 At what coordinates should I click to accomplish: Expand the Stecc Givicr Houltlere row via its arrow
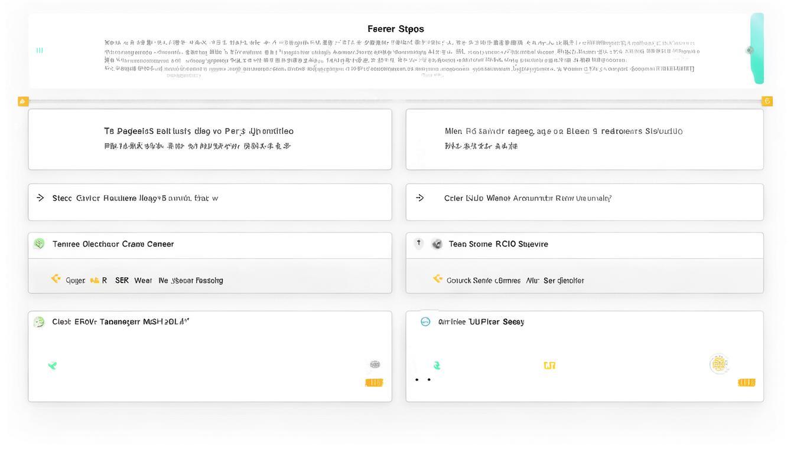tap(39, 198)
